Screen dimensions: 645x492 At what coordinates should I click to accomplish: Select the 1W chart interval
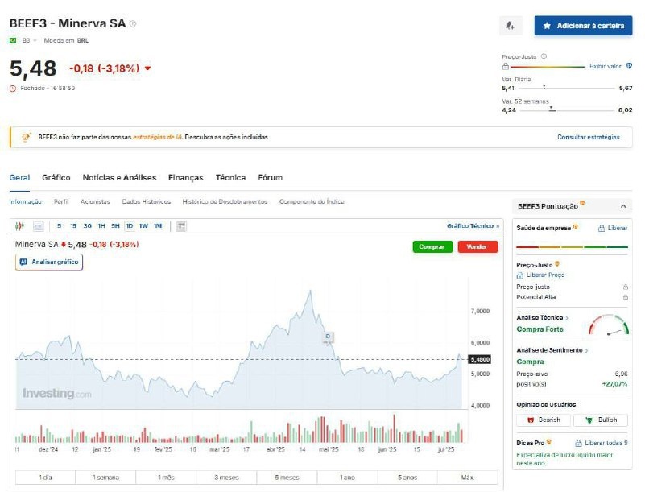tap(143, 226)
